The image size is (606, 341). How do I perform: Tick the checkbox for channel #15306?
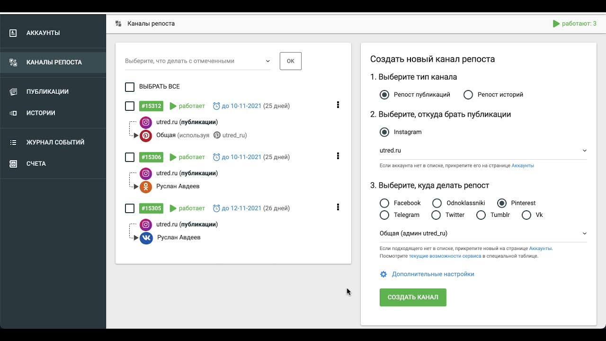130,157
